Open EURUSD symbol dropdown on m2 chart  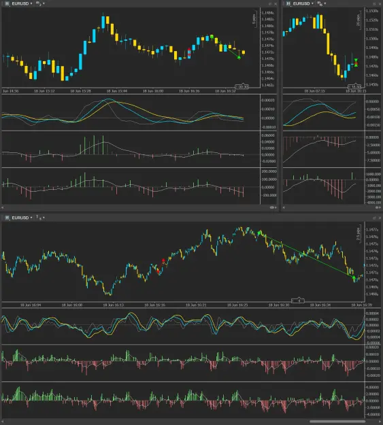pyautogui.click(x=22, y=3)
